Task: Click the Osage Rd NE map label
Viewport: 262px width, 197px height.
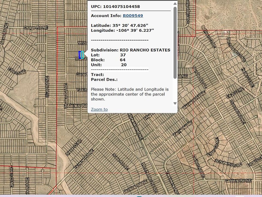Action: point(36,28)
